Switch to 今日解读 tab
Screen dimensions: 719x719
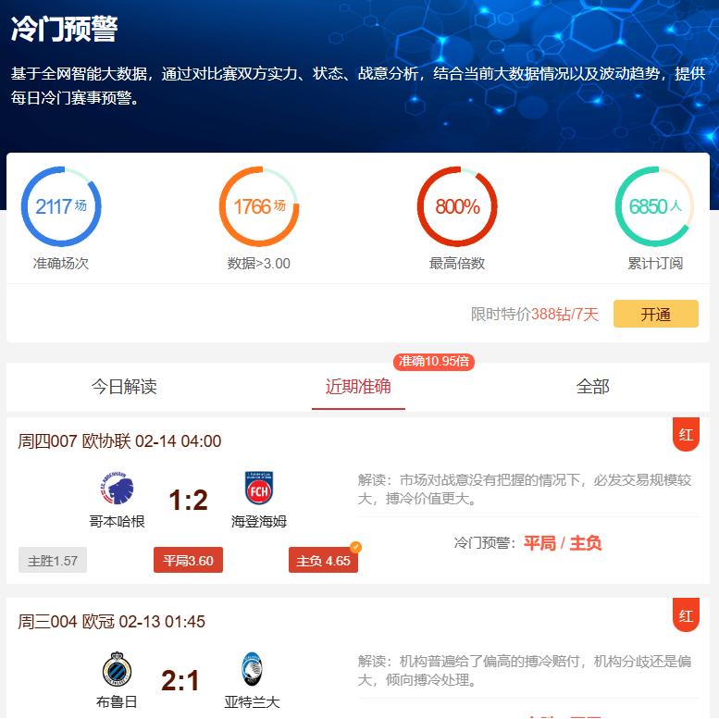pos(124,387)
